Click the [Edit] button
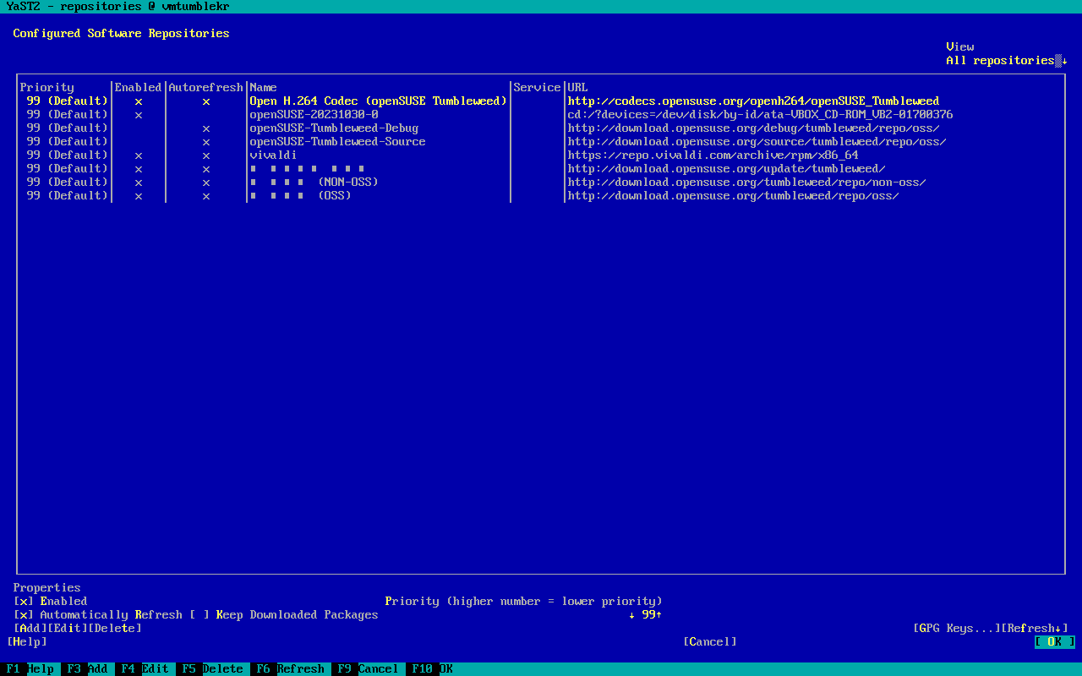This screenshot has width=1082, height=676. click(x=68, y=629)
